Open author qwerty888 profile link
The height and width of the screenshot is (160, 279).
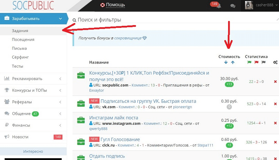tap(98, 129)
